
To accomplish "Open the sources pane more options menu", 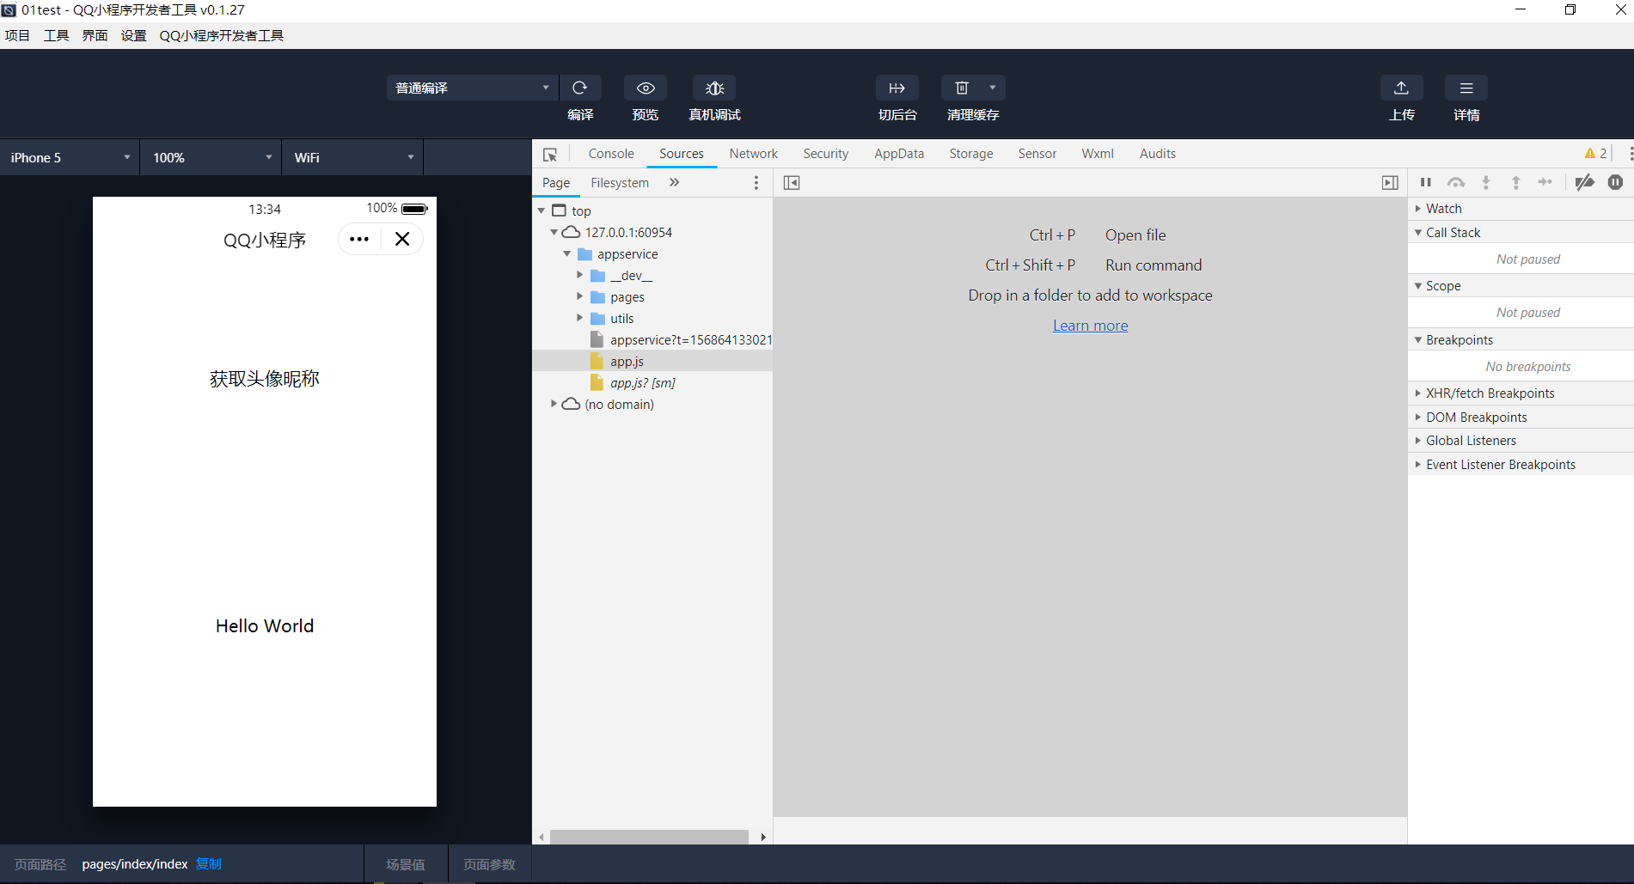I will click(x=756, y=183).
